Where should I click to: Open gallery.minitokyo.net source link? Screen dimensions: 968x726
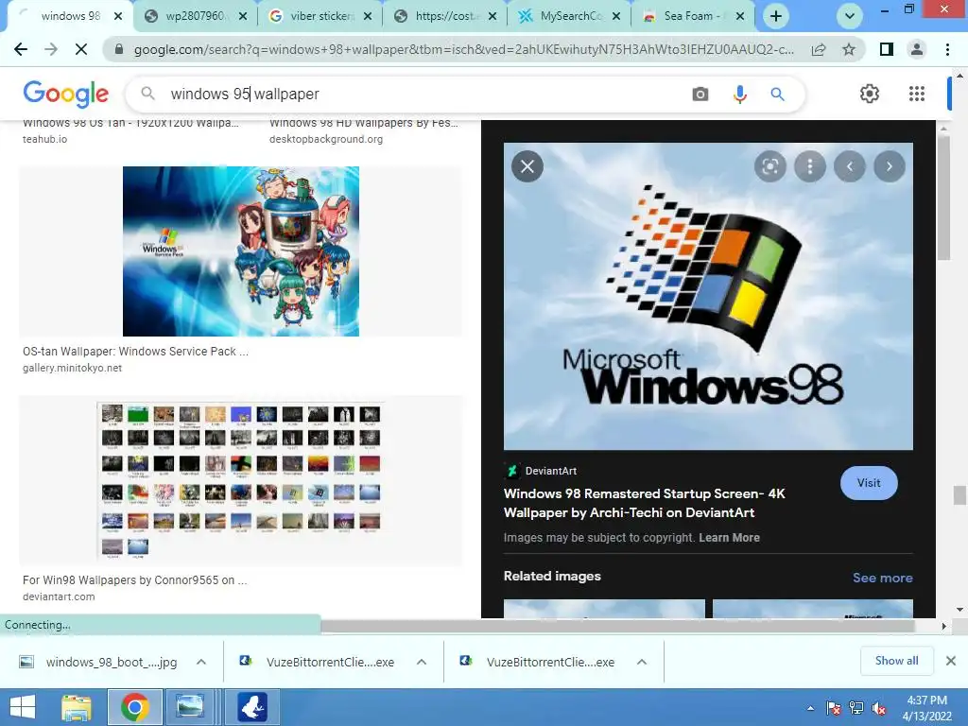click(72, 368)
